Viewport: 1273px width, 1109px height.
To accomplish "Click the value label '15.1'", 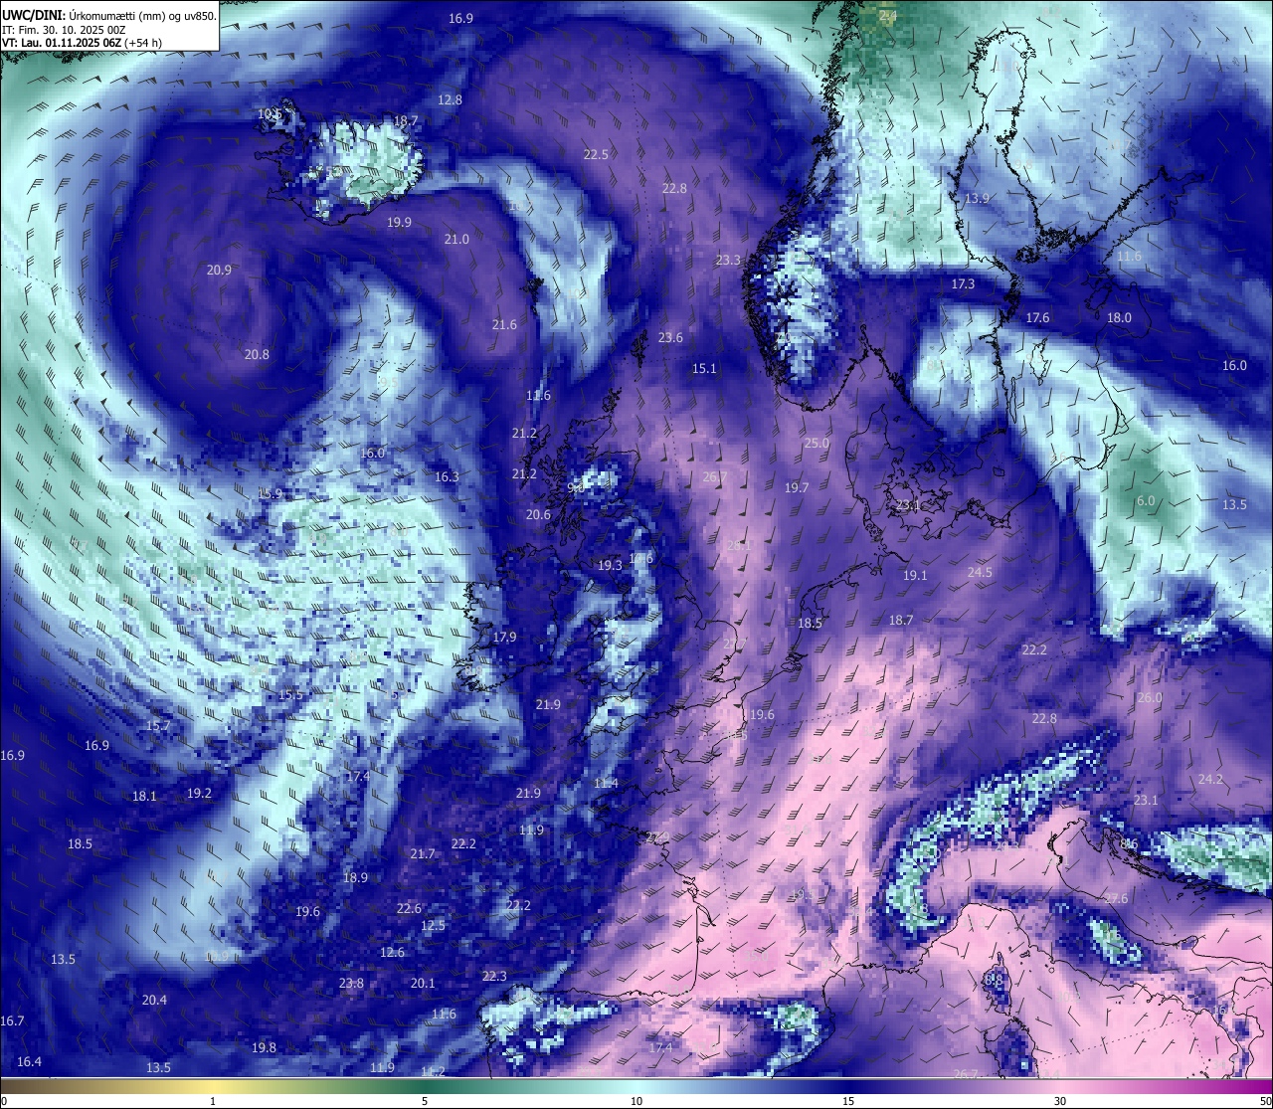I will pyautogui.click(x=704, y=369).
